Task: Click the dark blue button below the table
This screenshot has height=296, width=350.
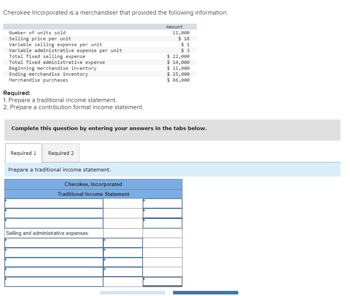Action: [205, 293]
